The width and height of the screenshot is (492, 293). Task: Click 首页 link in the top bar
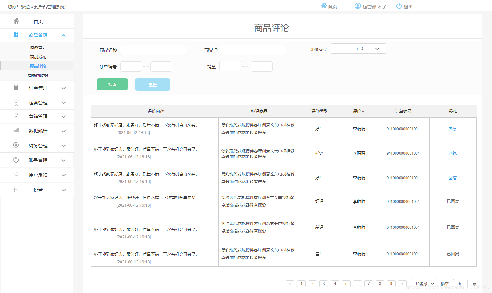[332, 7]
